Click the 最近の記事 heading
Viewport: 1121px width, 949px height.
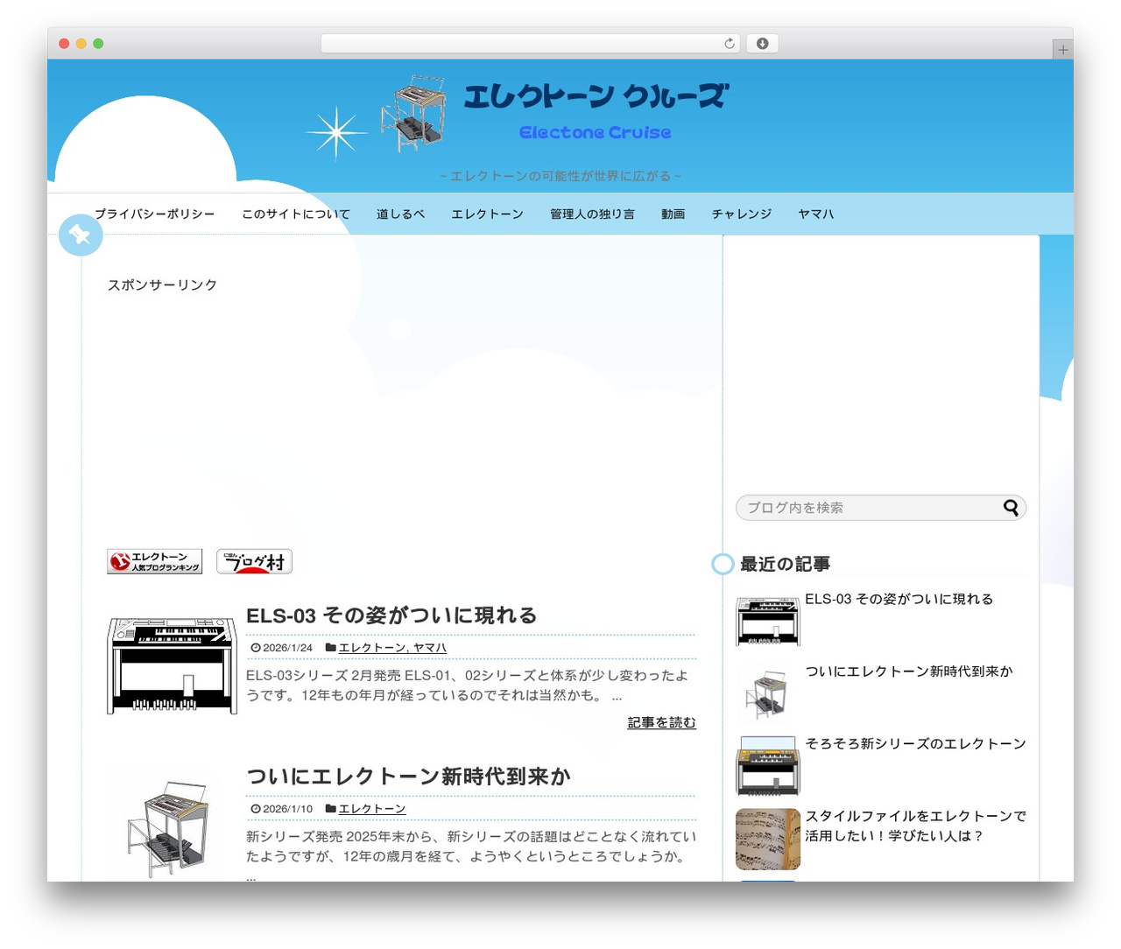[x=785, y=564]
